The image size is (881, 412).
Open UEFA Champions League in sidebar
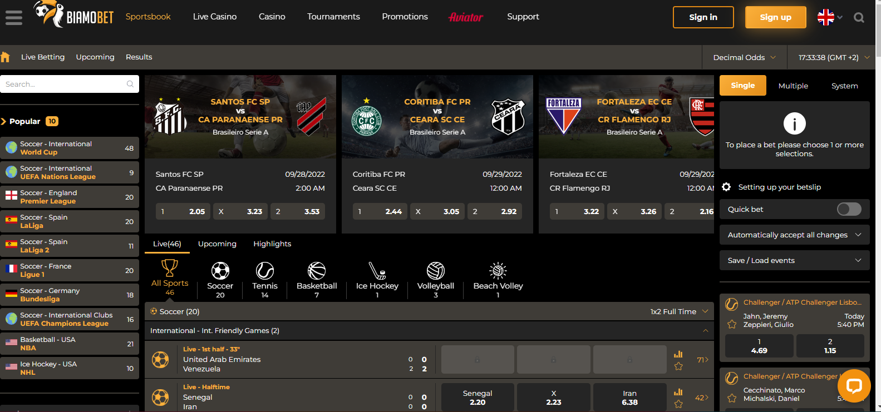point(70,319)
